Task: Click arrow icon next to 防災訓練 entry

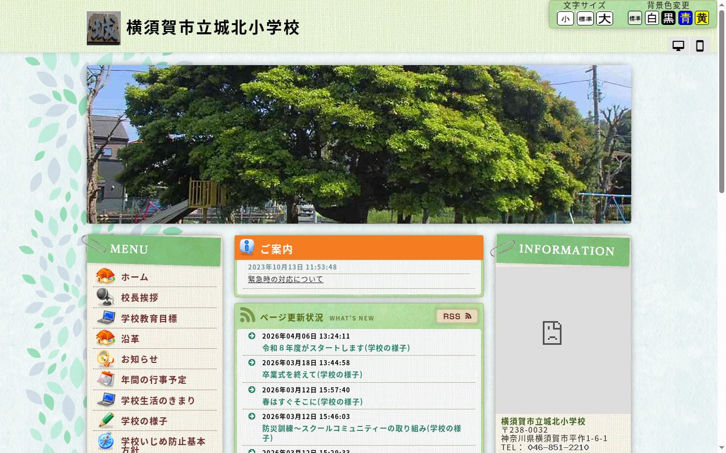Action: [x=252, y=416]
